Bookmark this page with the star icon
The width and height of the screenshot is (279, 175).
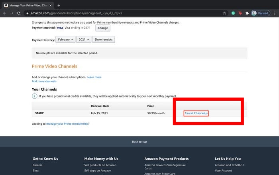[x=224, y=13]
